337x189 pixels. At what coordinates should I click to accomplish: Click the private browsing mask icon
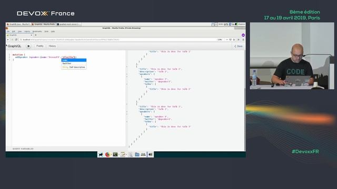click(x=243, y=35)
